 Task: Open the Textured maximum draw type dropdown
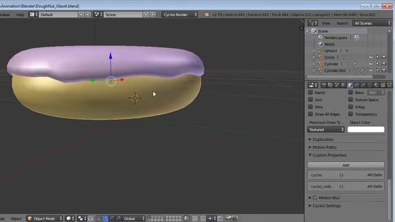[326, 129]
